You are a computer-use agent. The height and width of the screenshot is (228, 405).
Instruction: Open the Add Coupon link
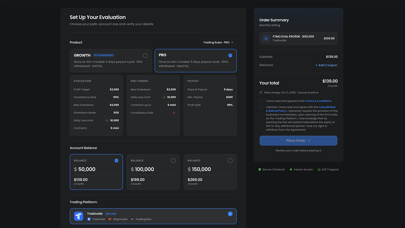coord(326,65)
